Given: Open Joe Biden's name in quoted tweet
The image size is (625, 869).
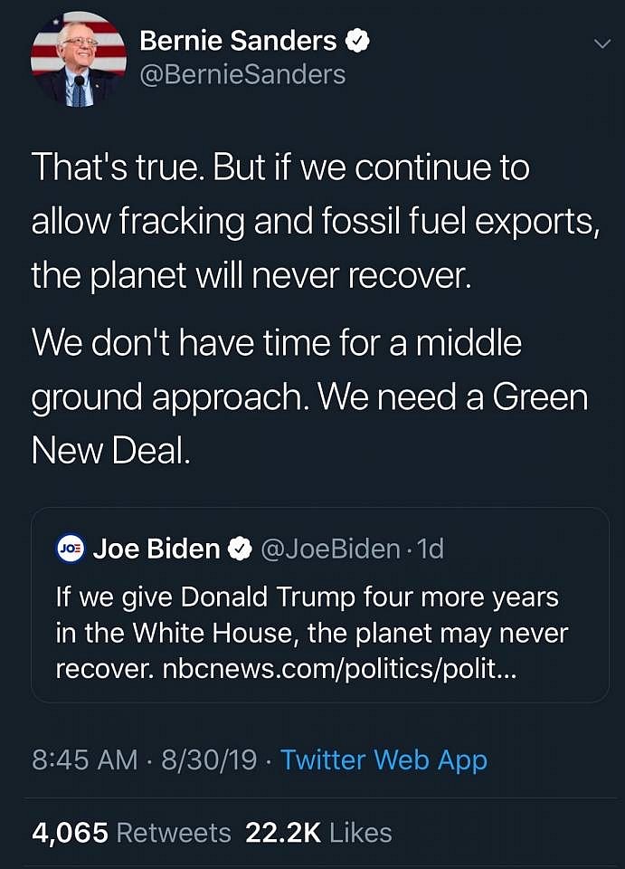Looking at the screenshot, I should (156, 549).
